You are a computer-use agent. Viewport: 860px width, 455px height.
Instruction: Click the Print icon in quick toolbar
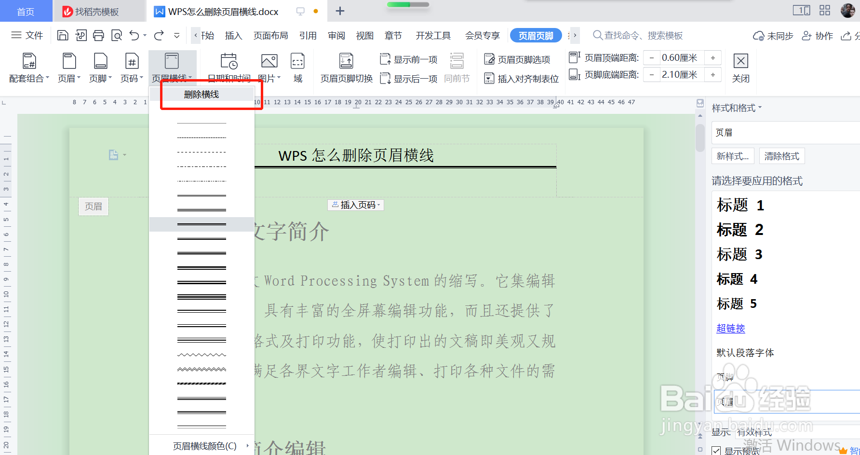98,35
